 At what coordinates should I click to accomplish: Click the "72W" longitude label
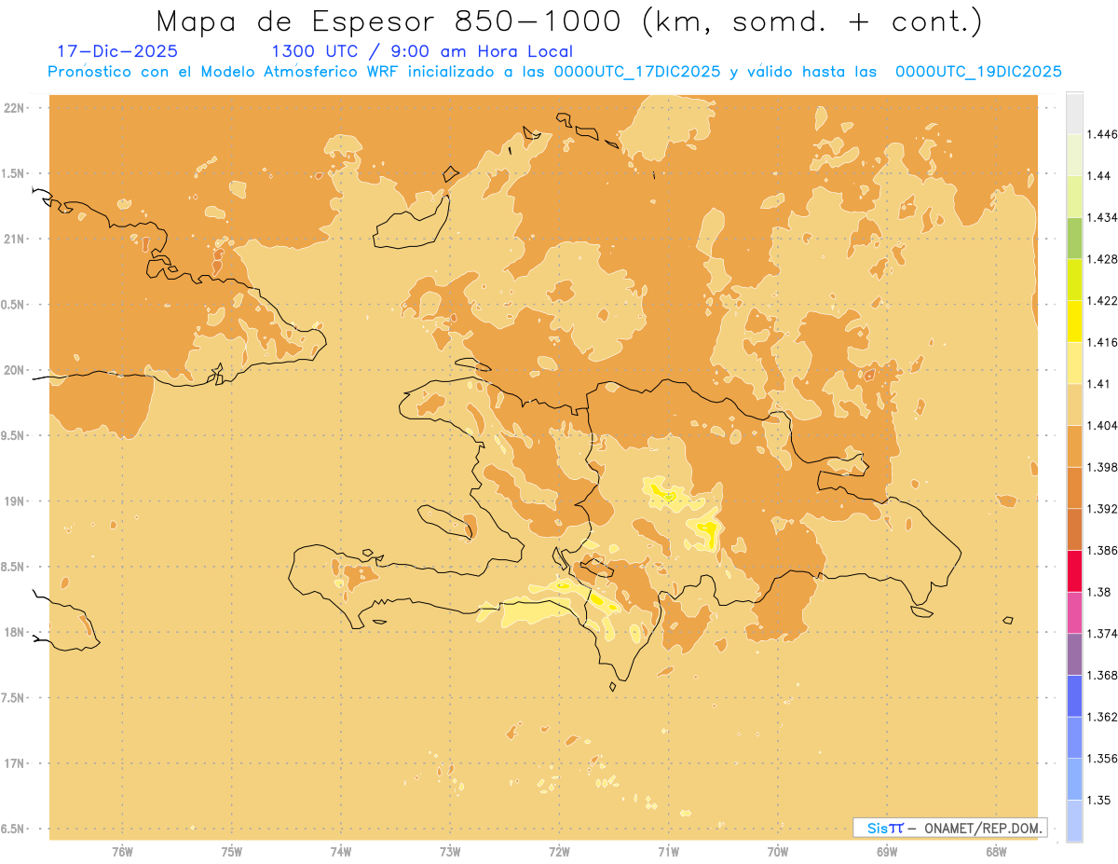click(x=559, y=852)
